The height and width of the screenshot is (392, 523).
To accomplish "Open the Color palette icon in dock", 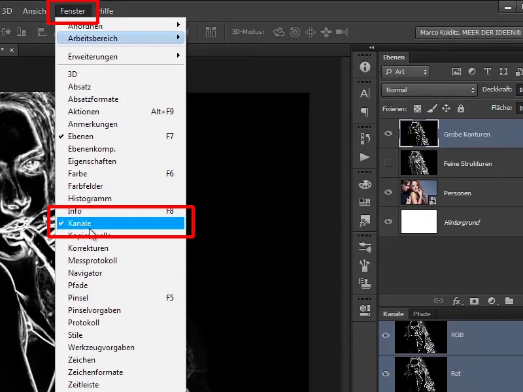I will coord(365,184).
